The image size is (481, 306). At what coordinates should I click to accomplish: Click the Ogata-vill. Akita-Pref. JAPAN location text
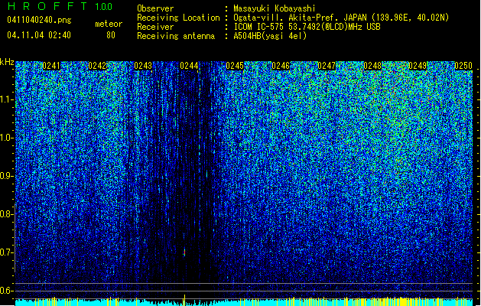pyautogui.click(x=341, y=18)
